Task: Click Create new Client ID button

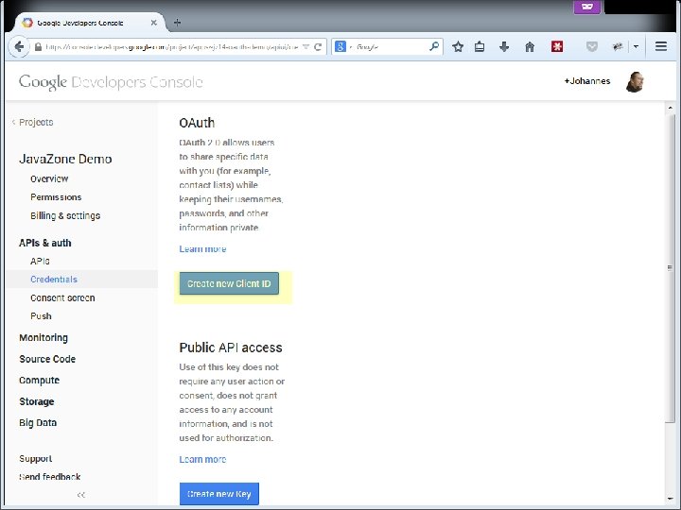Action: pos(229,283)
